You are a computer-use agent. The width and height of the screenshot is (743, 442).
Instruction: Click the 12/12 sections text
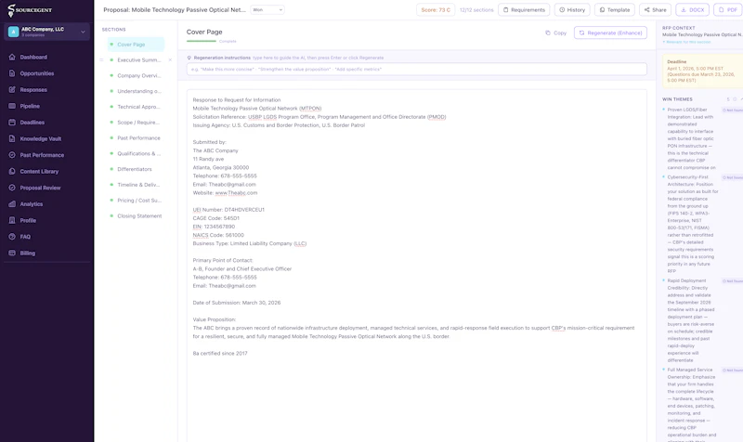tap(476, 10)
